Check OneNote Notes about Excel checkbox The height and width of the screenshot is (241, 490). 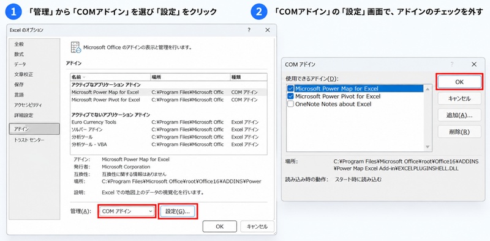tap(290, 104)
